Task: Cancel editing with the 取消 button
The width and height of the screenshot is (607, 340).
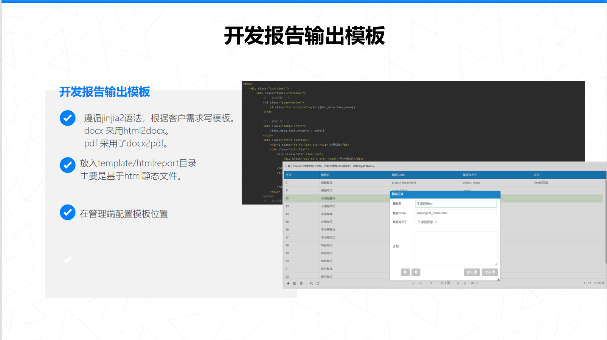Action: 490,272
